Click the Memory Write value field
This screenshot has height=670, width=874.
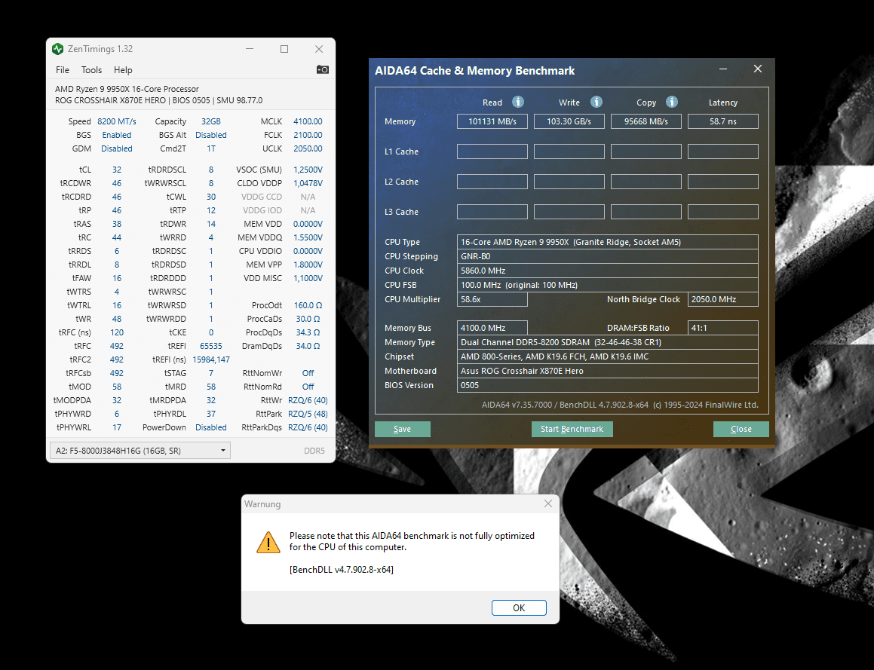pos(569,121)
